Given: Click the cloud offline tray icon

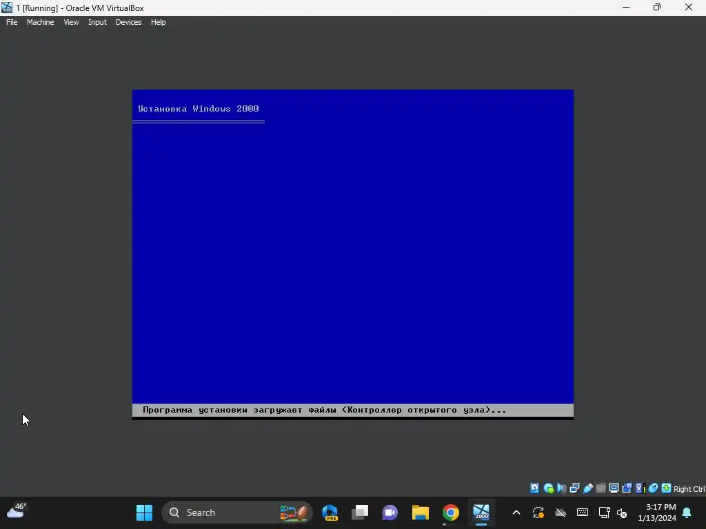Looking at the screenshot, I should (560, 512).
